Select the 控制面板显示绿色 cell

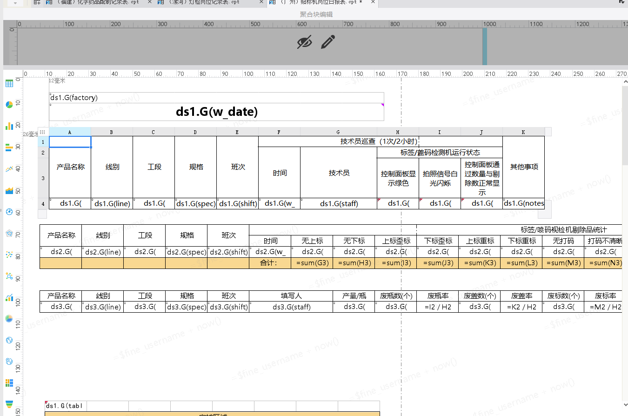point(398,178)
